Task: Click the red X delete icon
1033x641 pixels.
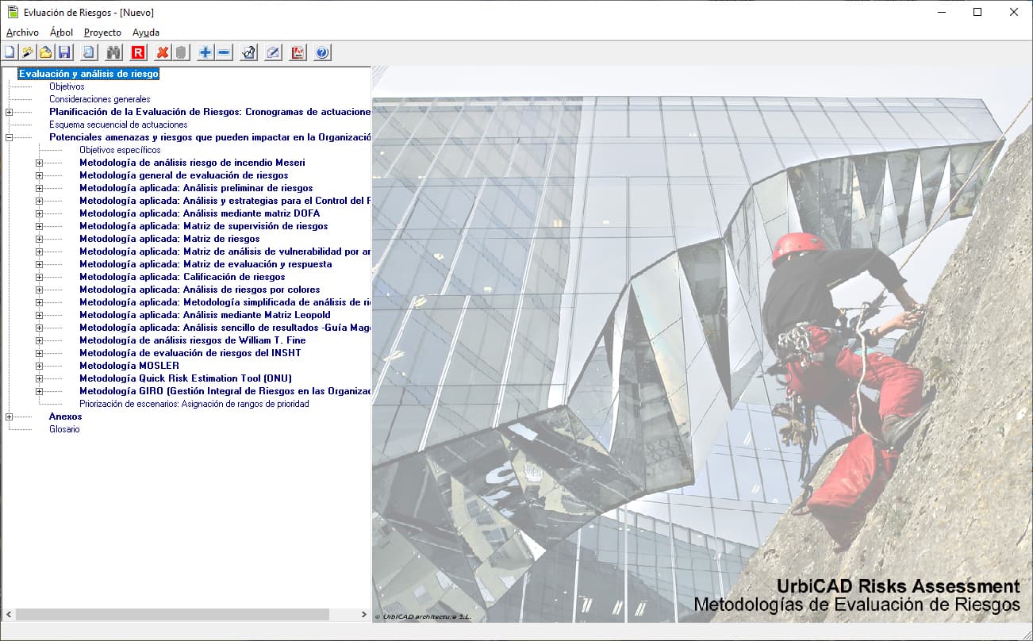Action: (x=163, y=53)
